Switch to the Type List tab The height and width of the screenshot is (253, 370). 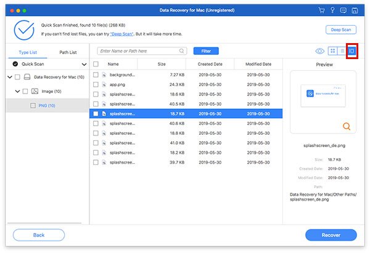[x=28, y=52]
